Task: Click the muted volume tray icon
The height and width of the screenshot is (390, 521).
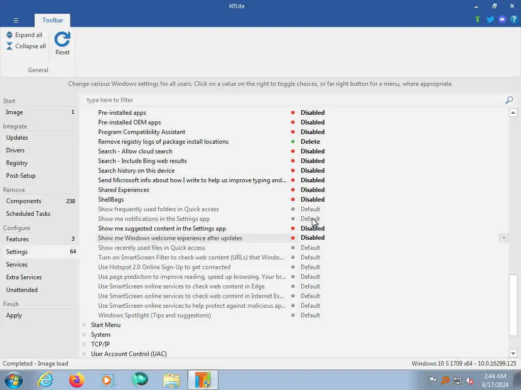Action: click(470, 380)
